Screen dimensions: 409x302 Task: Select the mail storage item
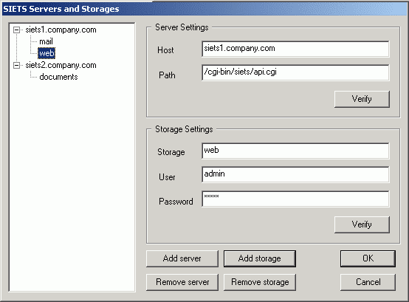tap(46, 41)
